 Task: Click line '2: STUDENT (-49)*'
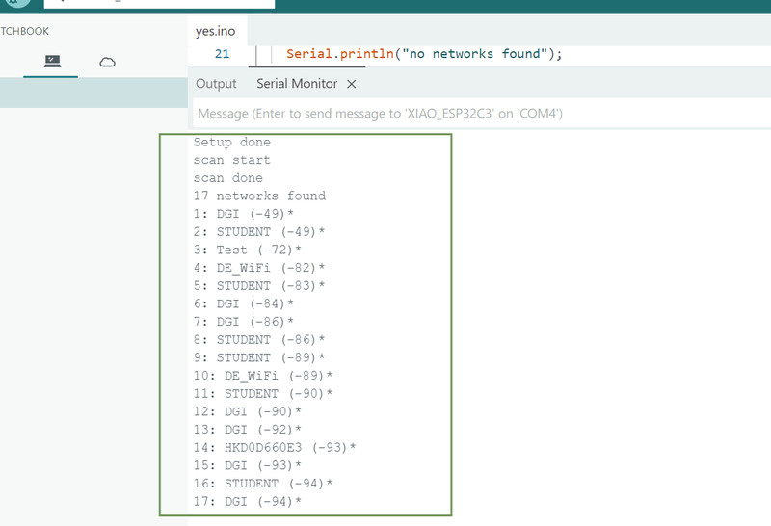(259, 231)
